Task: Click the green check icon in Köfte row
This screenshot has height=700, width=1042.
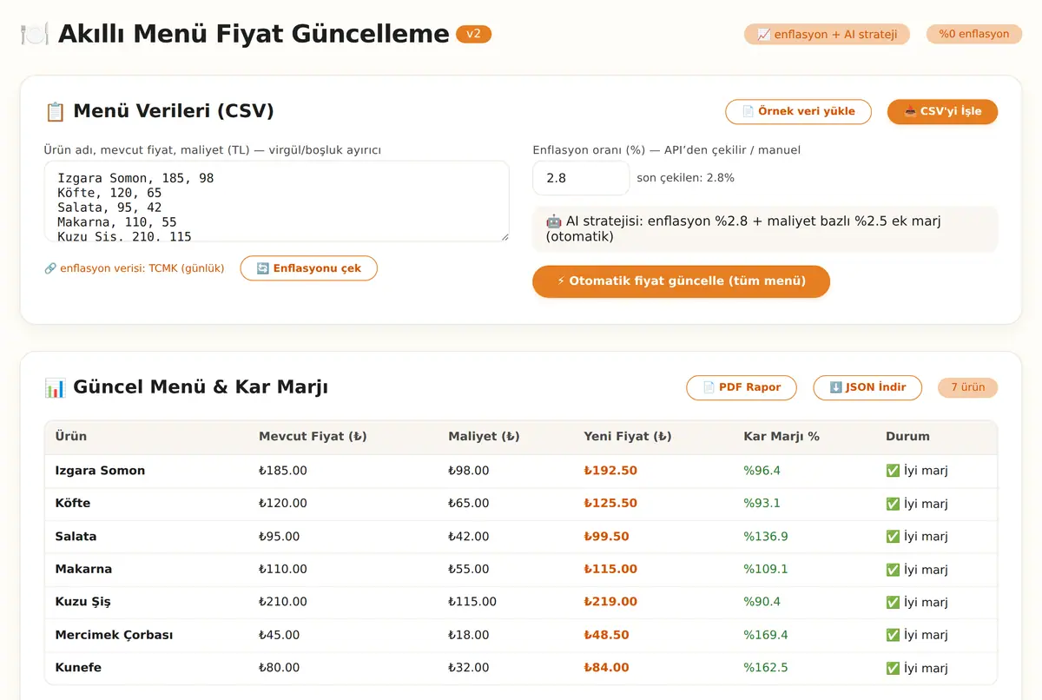Action: click(893, 504)
